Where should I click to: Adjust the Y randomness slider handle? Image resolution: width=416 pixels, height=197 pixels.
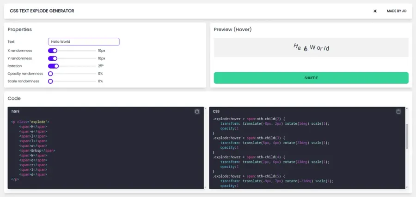[55, 58]
